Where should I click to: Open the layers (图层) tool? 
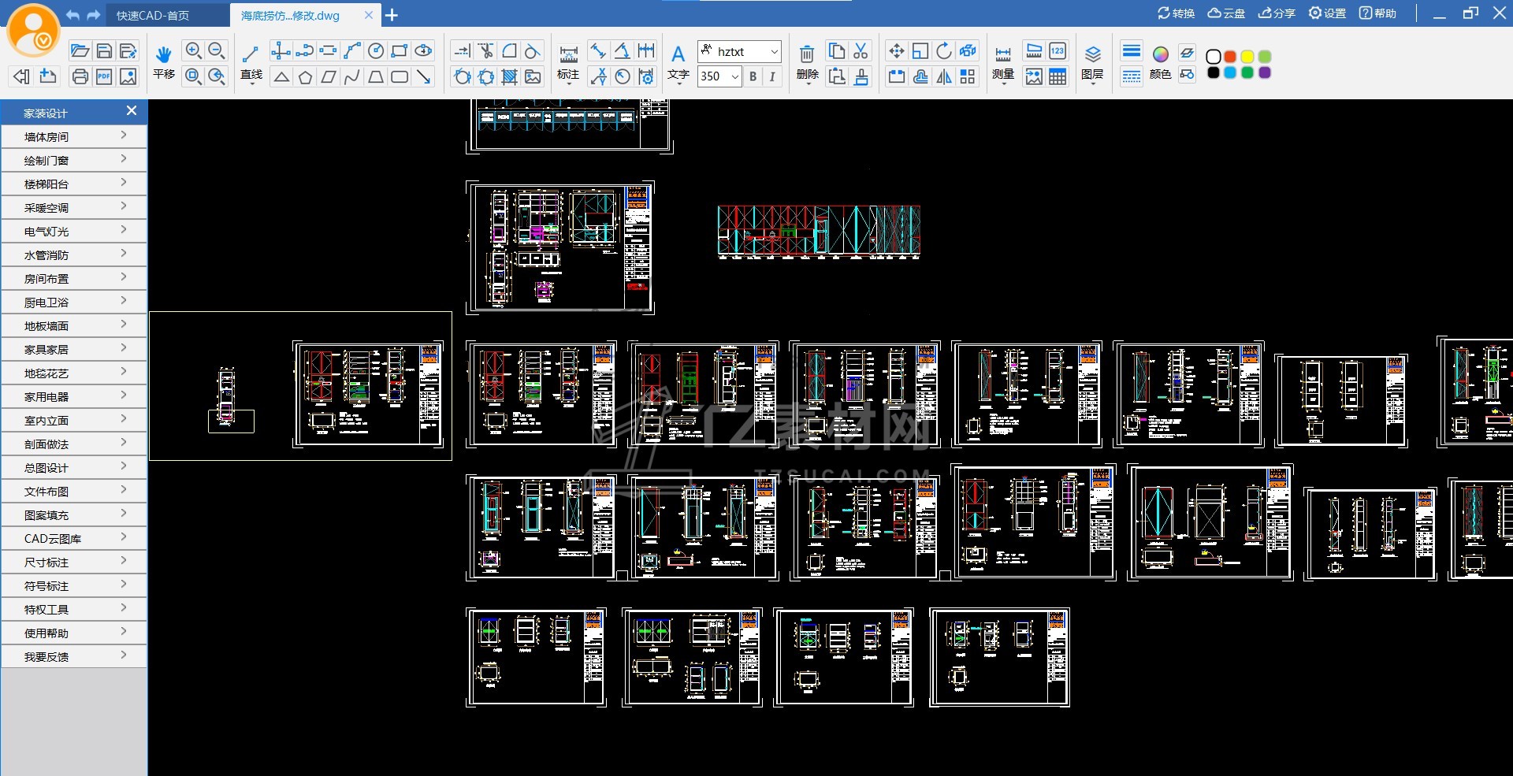(1092, 55)
